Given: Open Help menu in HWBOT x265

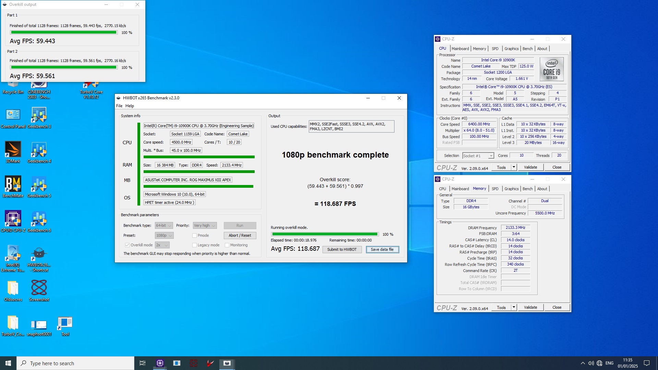Looking at the screenshot, I should point(130,106).
